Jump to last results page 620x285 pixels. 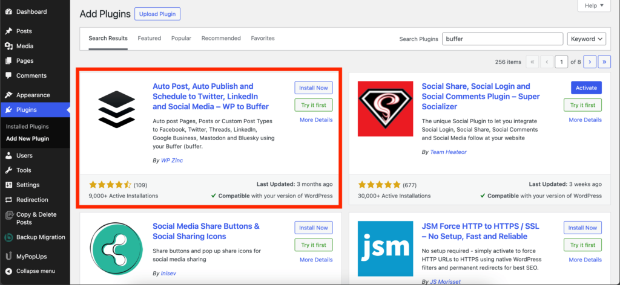604,62
